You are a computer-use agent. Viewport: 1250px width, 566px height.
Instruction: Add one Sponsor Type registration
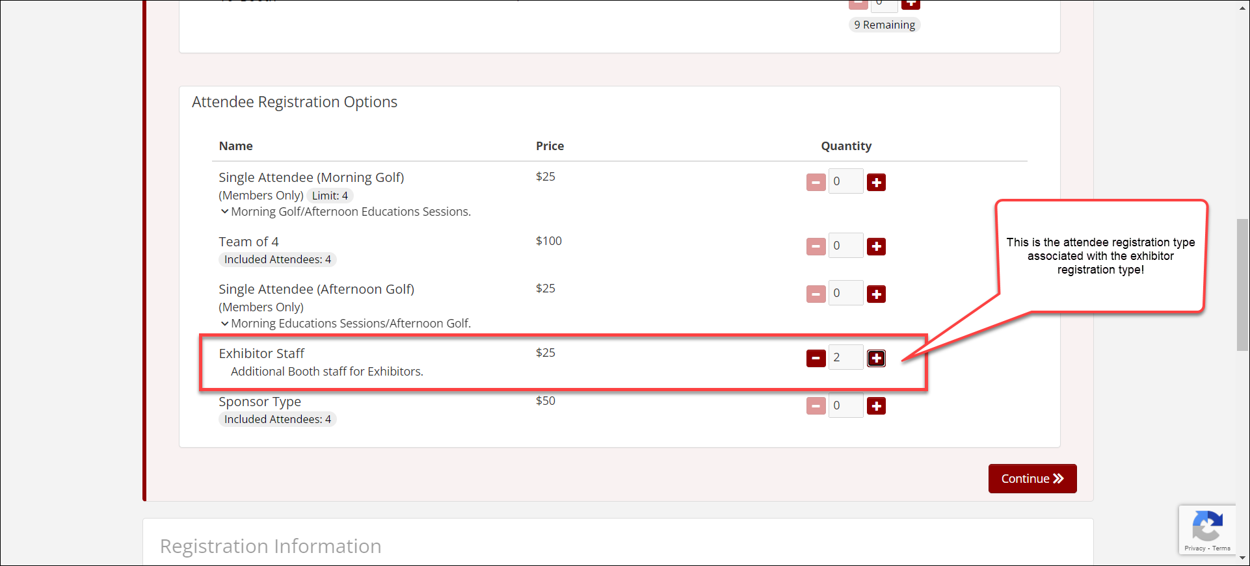(876, 406)
